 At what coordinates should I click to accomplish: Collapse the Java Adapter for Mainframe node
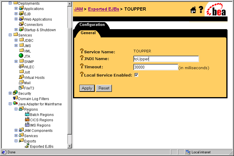(x=10, y=104)
